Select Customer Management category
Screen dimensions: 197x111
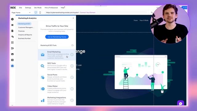point(26,27)
